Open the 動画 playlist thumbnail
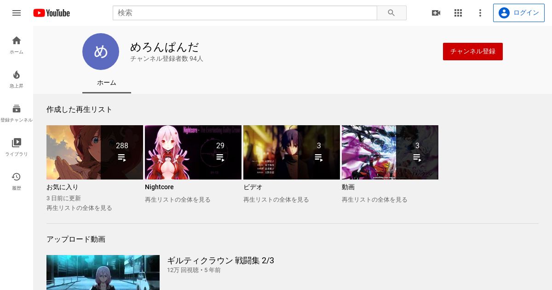 pos(390,152)
